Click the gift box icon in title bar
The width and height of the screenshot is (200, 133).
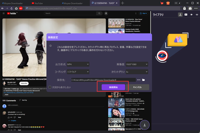[168, 3]
